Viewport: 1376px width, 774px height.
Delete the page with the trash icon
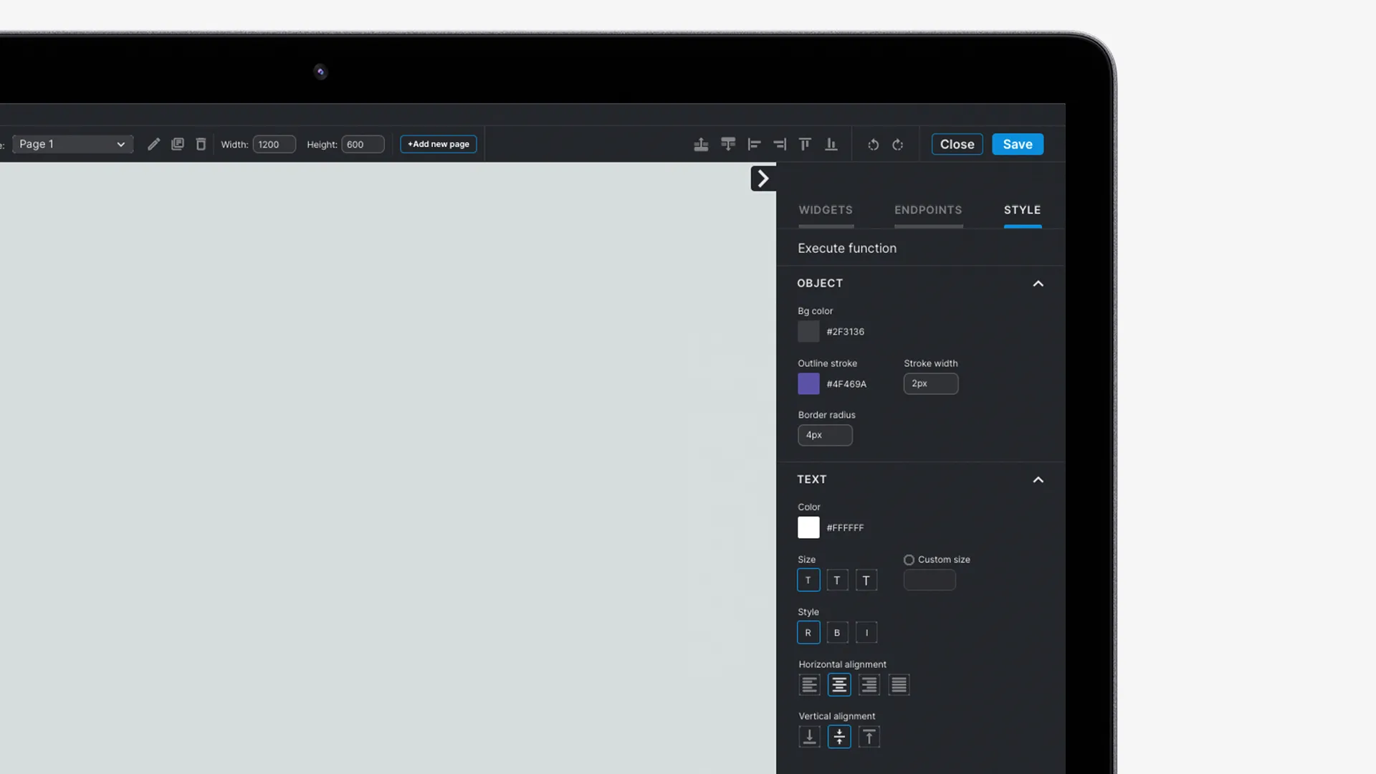(201, 144)
